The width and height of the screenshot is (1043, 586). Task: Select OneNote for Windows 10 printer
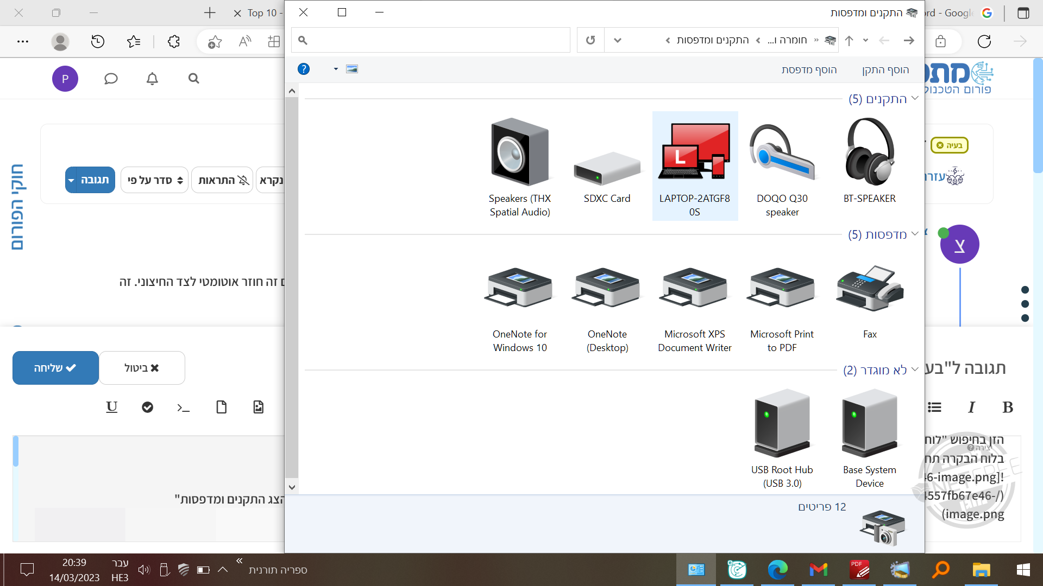click(x=520, y=309)
